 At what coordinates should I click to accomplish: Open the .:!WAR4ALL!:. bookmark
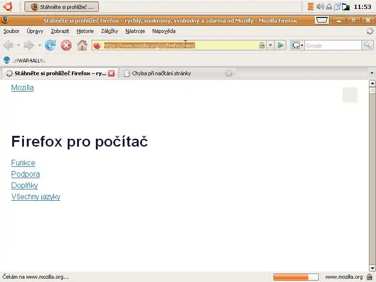point(24,61)
